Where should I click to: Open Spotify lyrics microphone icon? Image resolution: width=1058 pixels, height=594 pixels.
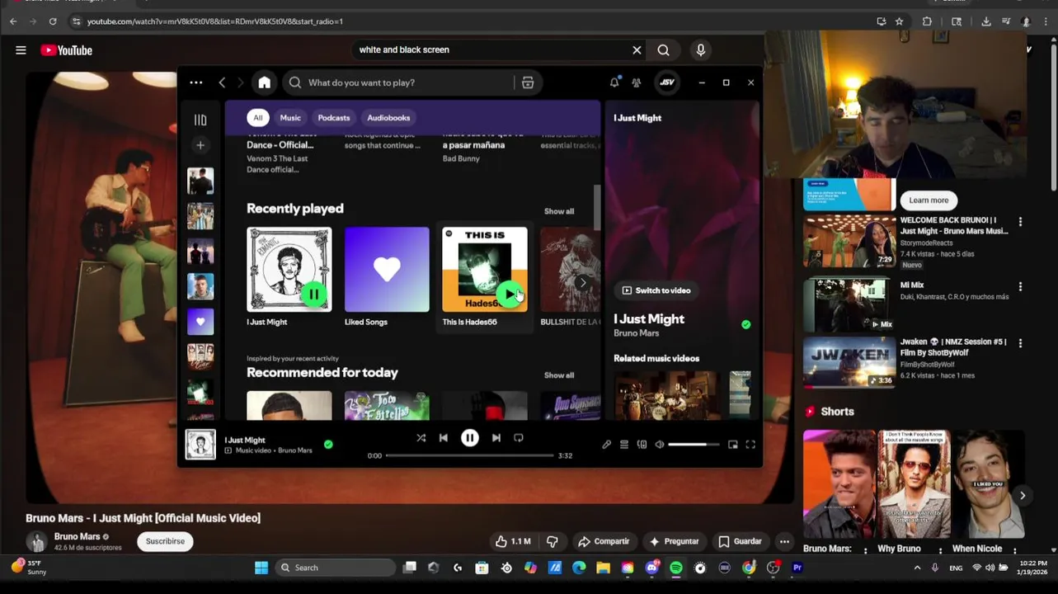coord(606,445)
